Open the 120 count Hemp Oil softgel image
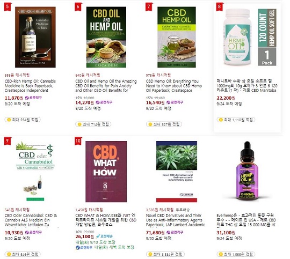Screen dimensions: 290x259 click(250, 37)
